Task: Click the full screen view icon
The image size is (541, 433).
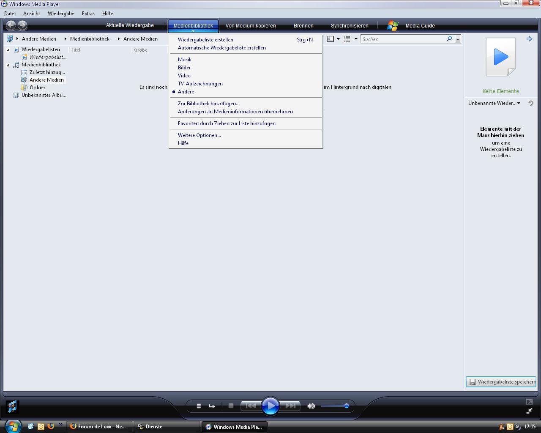Action: click(529, 402)
